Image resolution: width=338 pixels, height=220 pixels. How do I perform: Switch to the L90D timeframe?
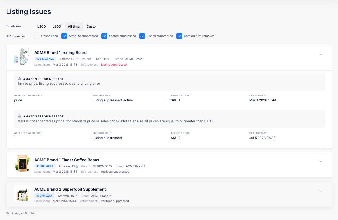pyautogui.click(x=57, y=26)
